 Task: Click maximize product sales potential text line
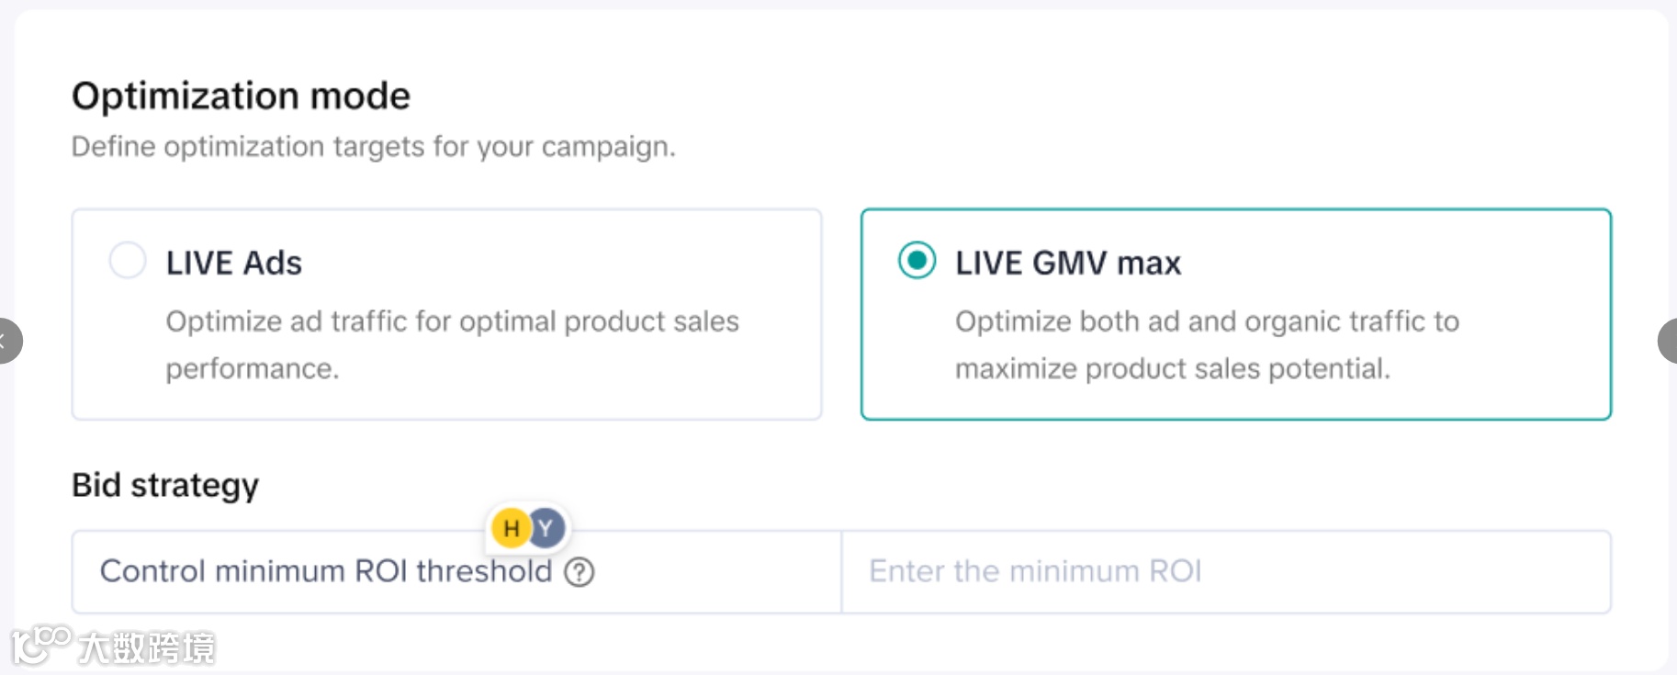pyautogui.click(x=1172, y=369)
